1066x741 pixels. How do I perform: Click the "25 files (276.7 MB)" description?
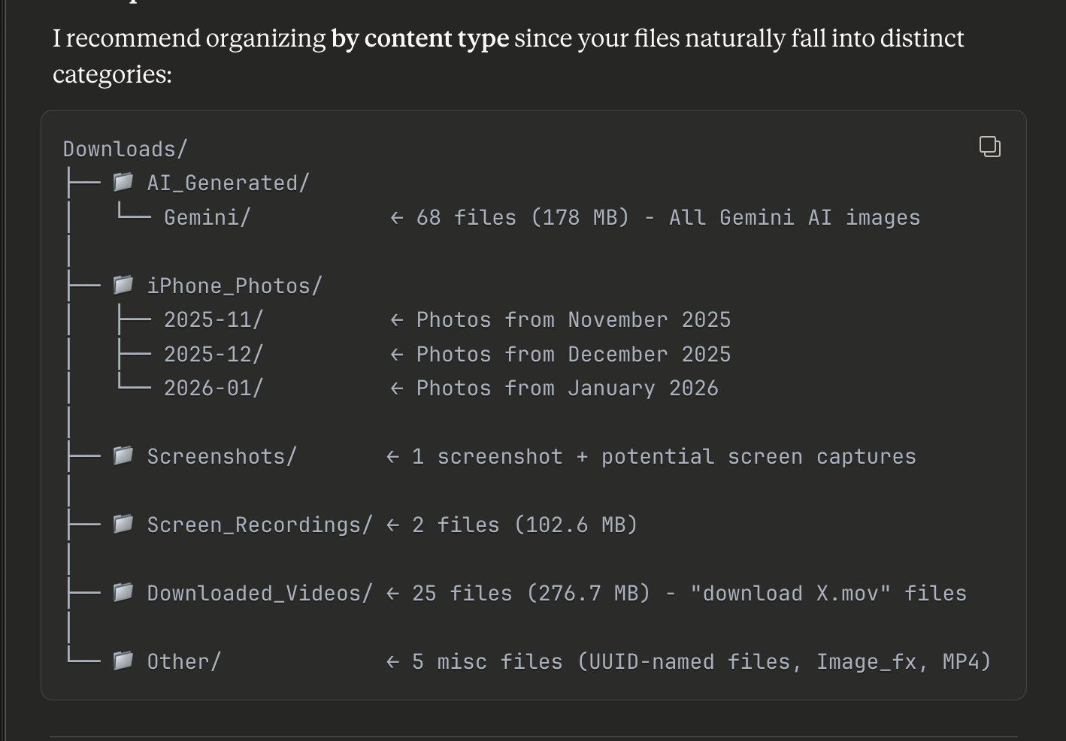[531, 594]
